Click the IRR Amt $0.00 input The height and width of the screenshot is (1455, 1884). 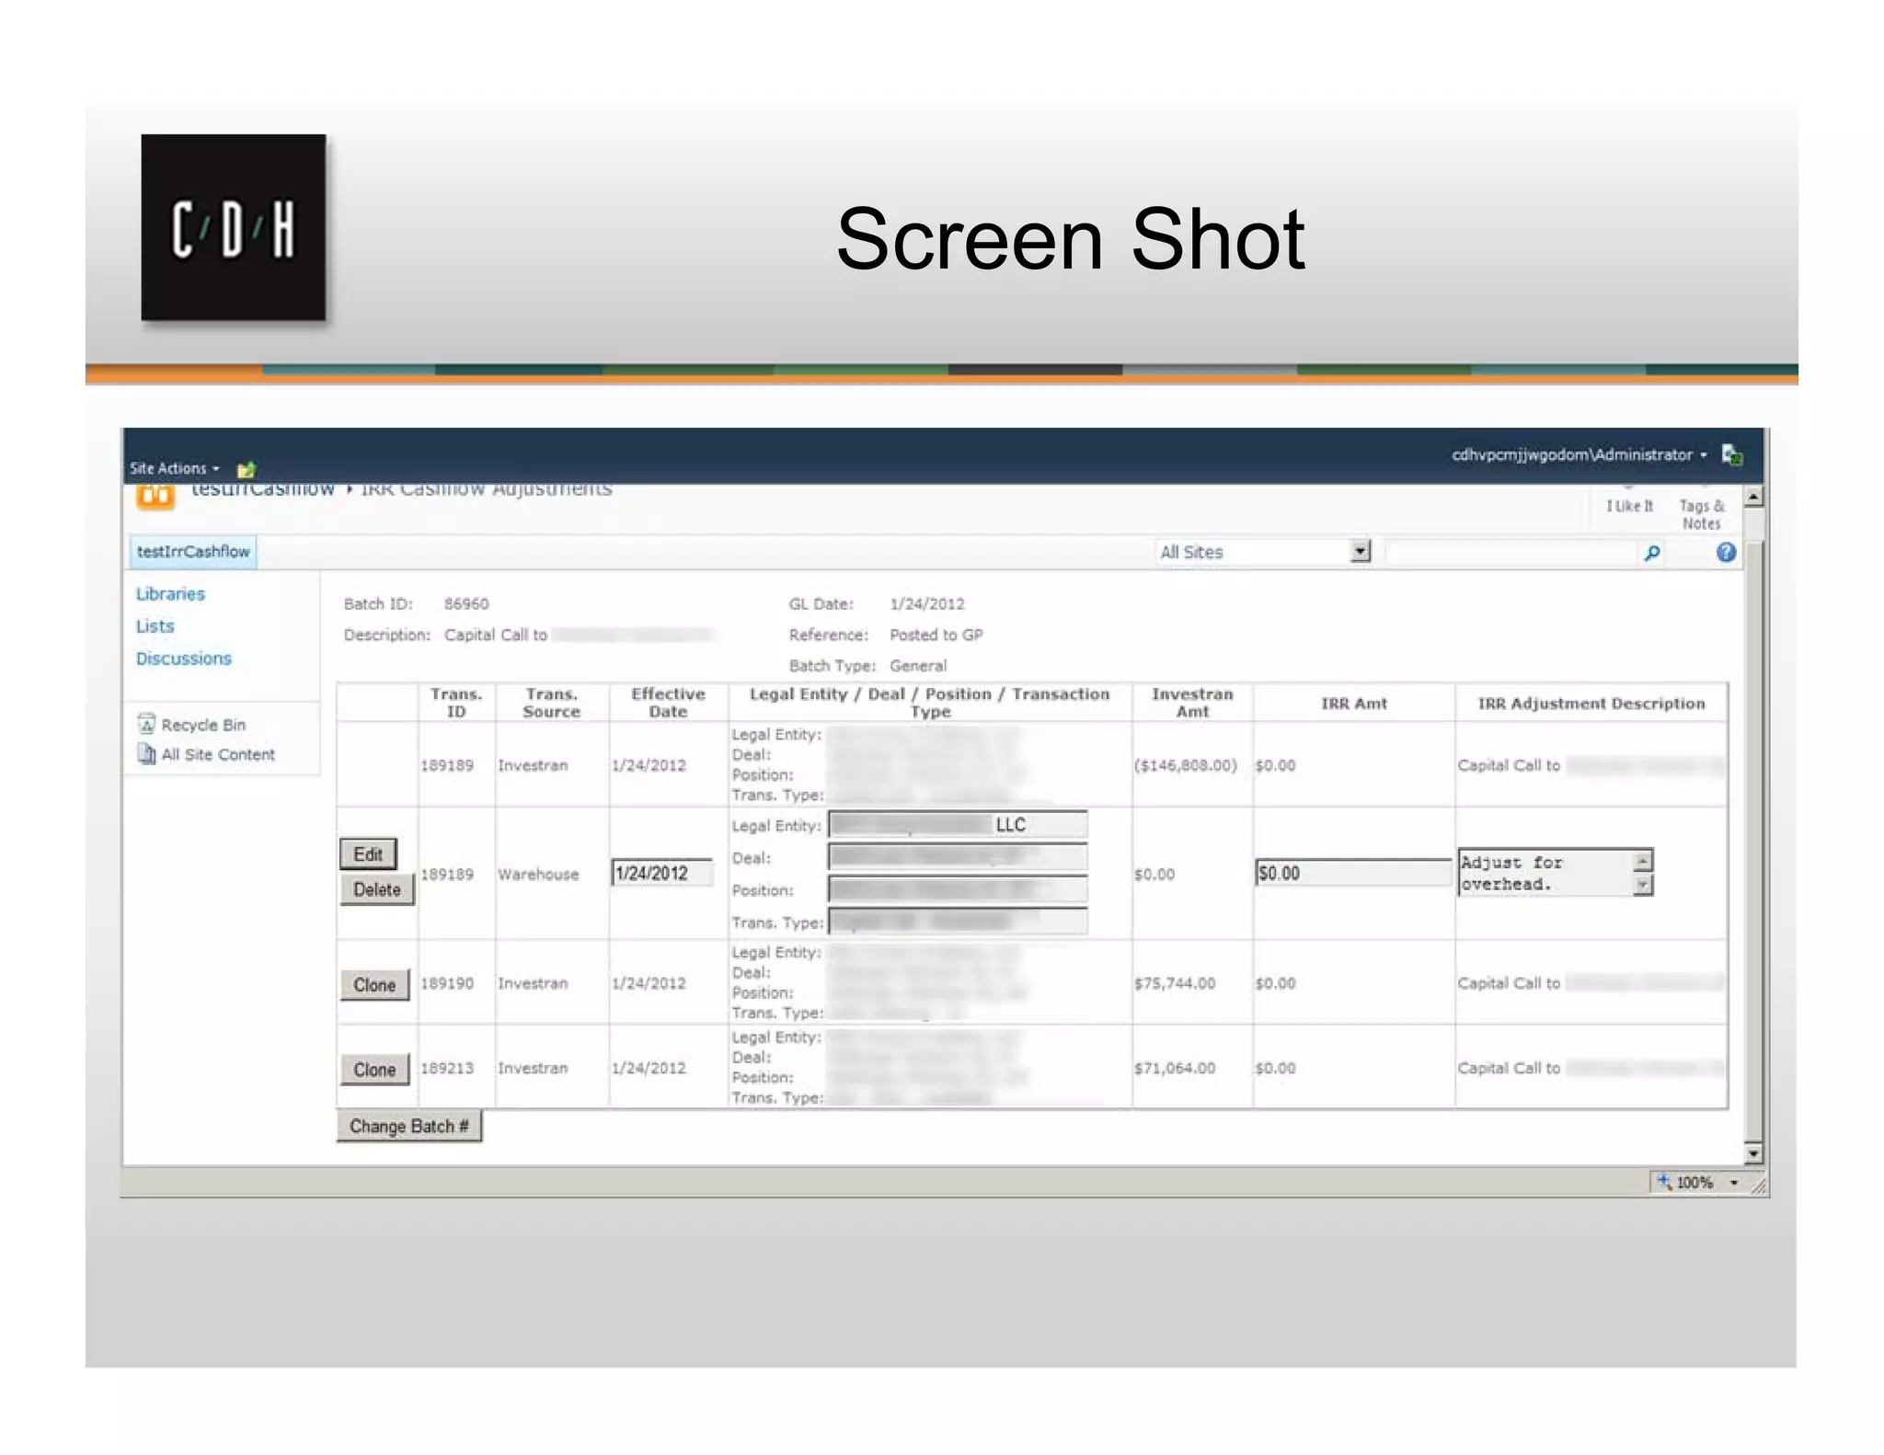(x=1353, y=873)
